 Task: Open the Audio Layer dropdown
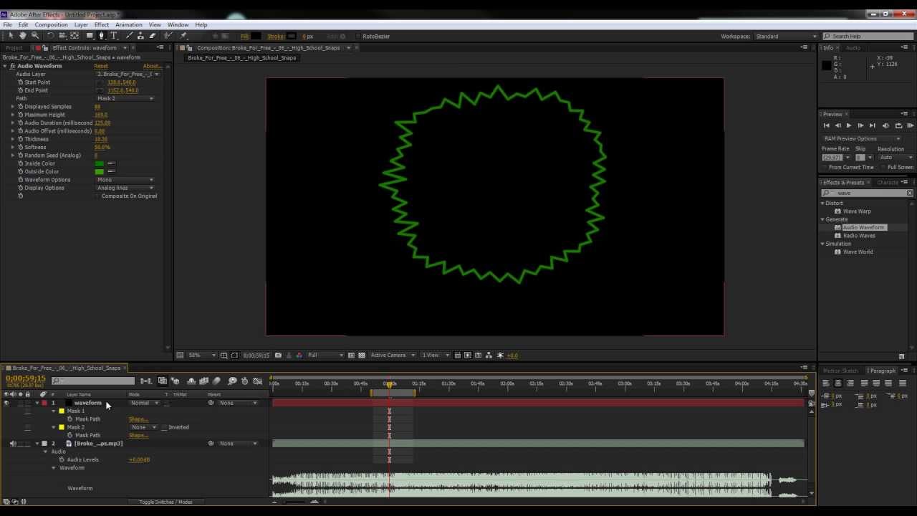tap(128, 74)
